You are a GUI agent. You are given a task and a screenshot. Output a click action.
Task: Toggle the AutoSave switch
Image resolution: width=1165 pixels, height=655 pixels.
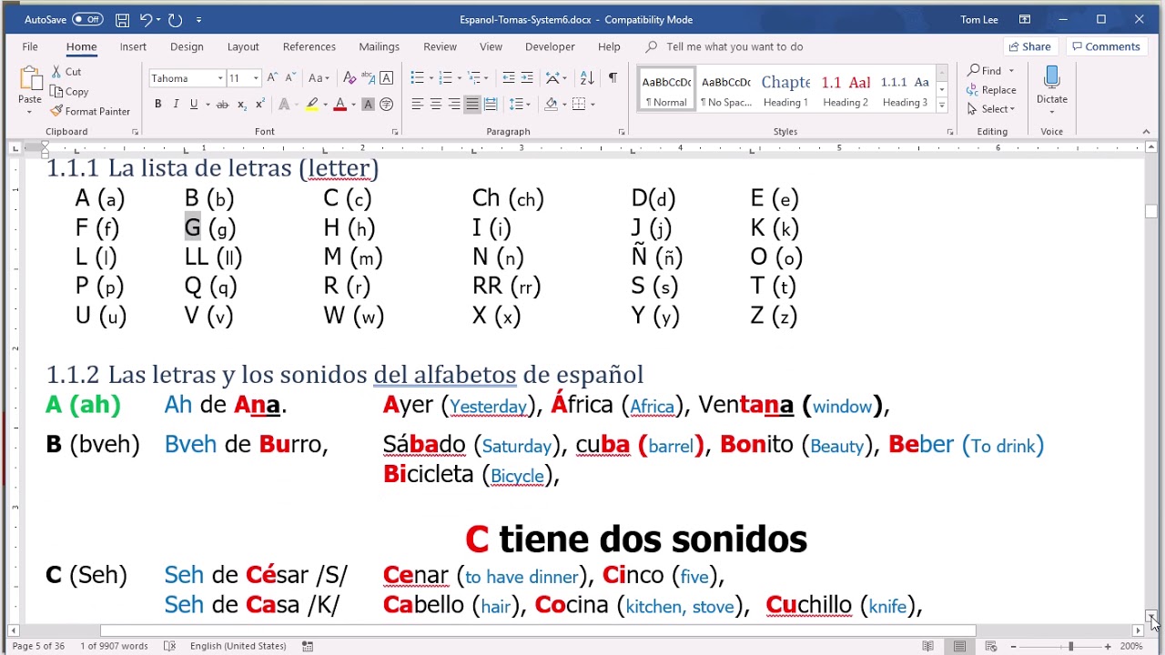click(87, 19)
